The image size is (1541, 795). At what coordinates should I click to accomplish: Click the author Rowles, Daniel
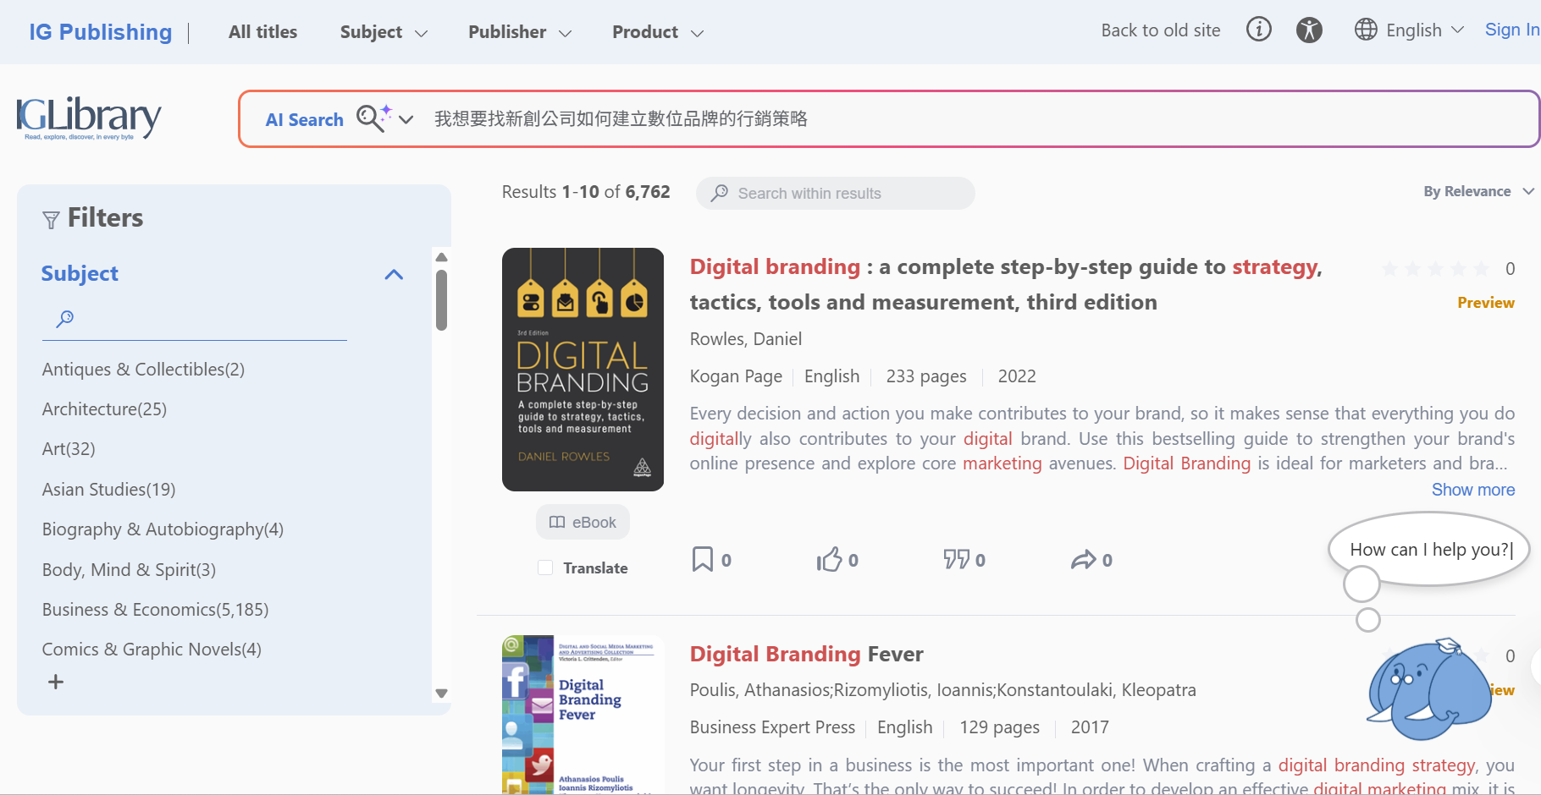coord(746,339)
